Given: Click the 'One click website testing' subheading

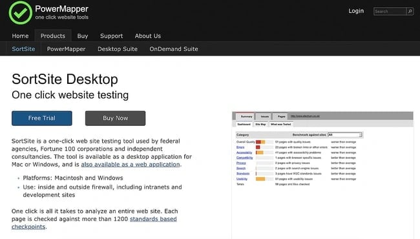Looking at the screenshot, I should click(x=70, y=95).
